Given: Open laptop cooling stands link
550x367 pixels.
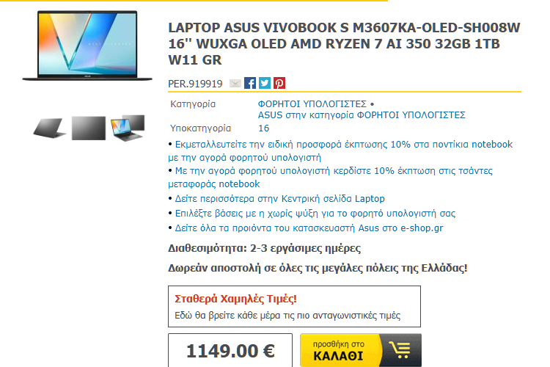Looking at the screenshot, I should point(315,214).
